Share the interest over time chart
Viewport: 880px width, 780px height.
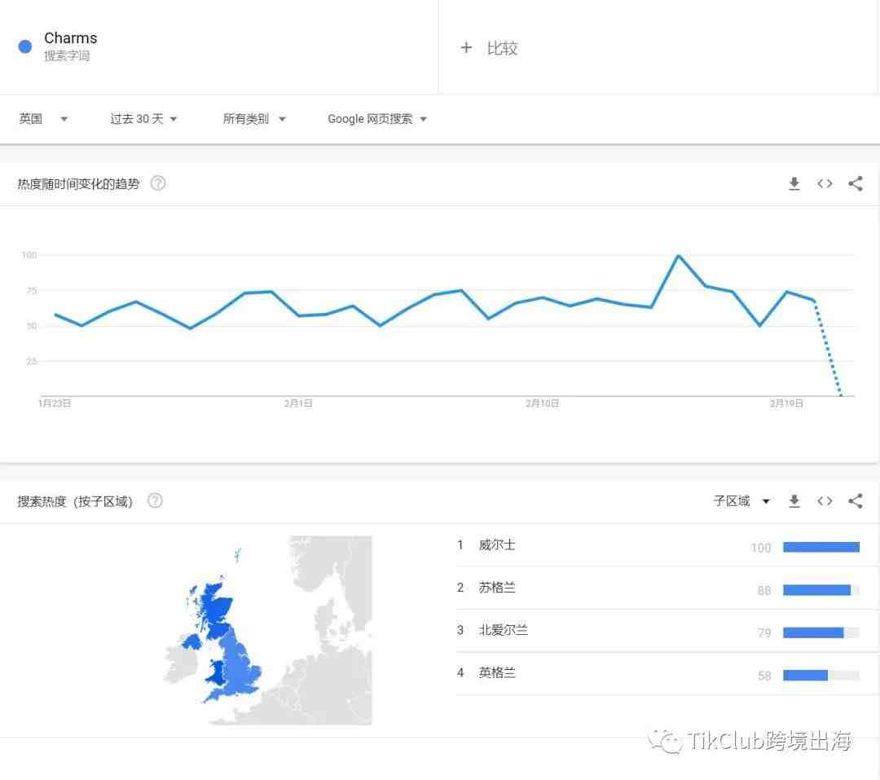(856, 183)
